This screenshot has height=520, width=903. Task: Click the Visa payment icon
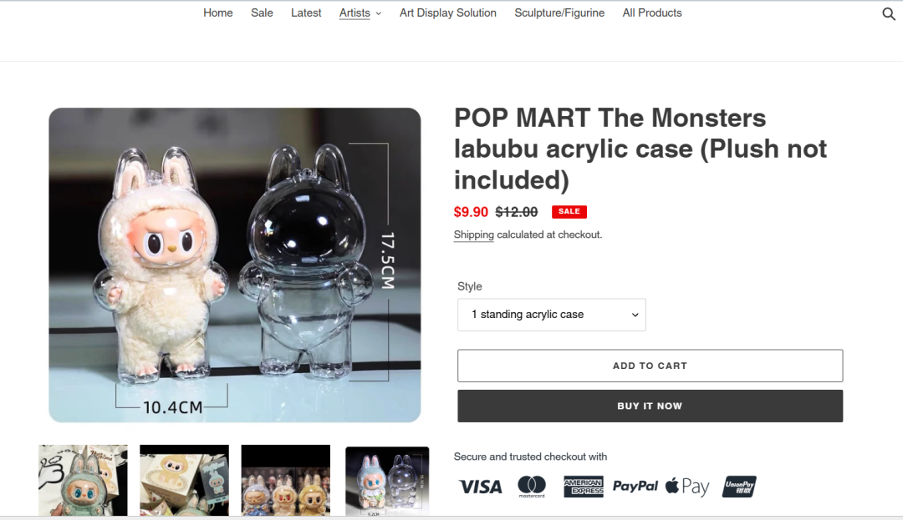(480, 487)
